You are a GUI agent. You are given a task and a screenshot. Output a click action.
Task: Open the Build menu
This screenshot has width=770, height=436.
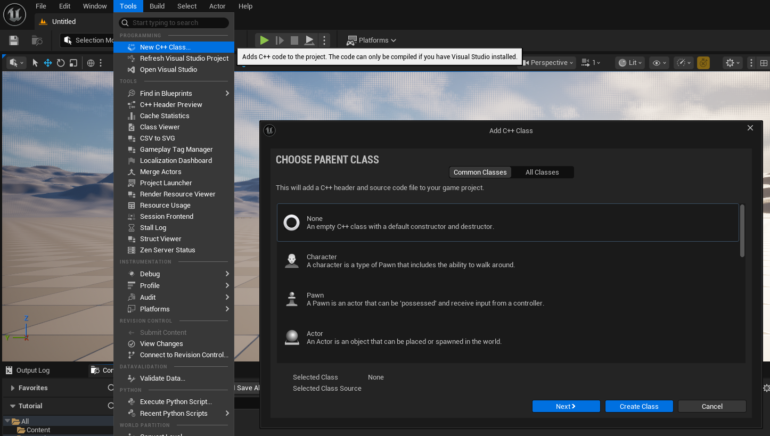coord(157,6)
